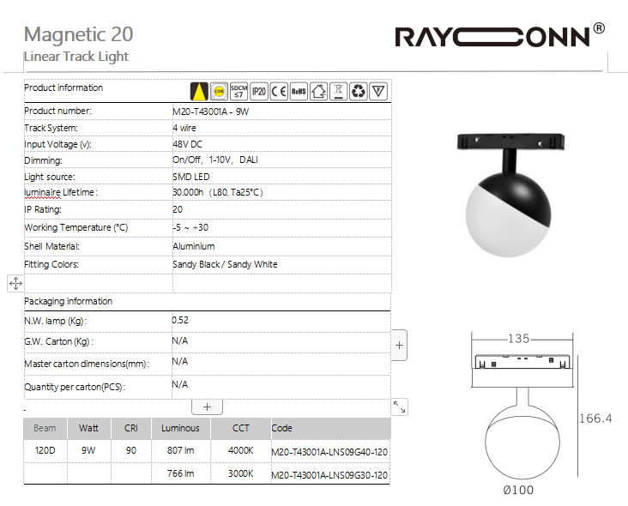Click the 'Track System:' label
Image resolution: width=628 pixels, height=506 pixels.
(51, 128)
